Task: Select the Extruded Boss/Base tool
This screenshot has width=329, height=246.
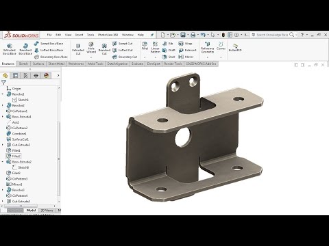Action: 10,49
